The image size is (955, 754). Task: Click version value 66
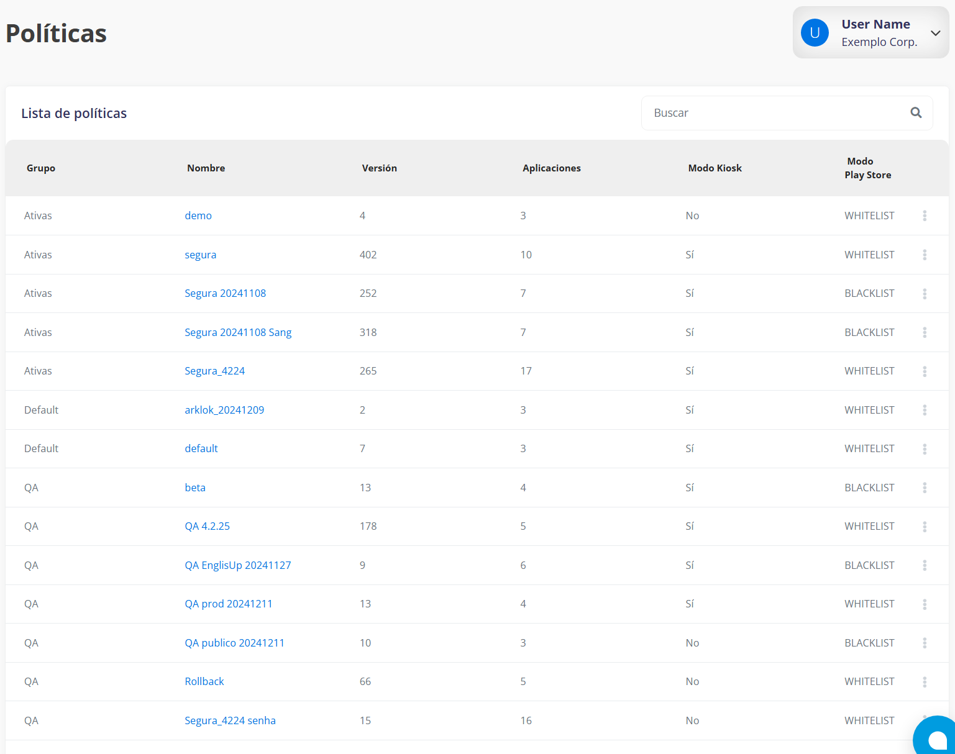click(x=365, y=681)
